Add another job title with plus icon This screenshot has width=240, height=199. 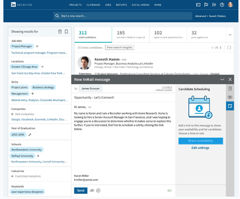[x=37, y=46]
